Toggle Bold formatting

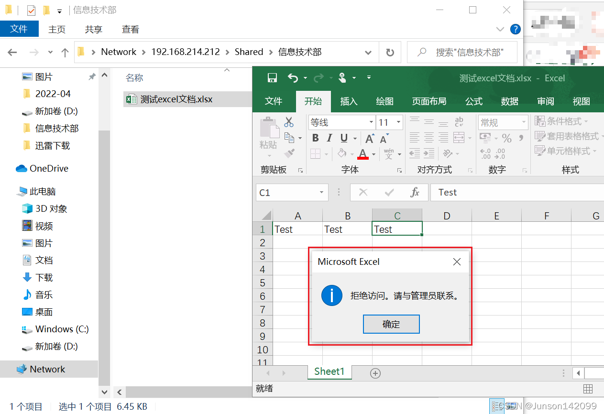[x=315, y=138]
